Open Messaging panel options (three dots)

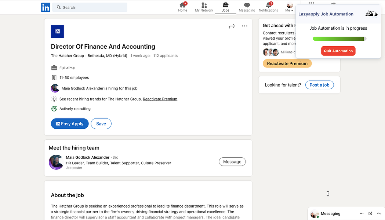pyautogui.click(x=362, y=213)
